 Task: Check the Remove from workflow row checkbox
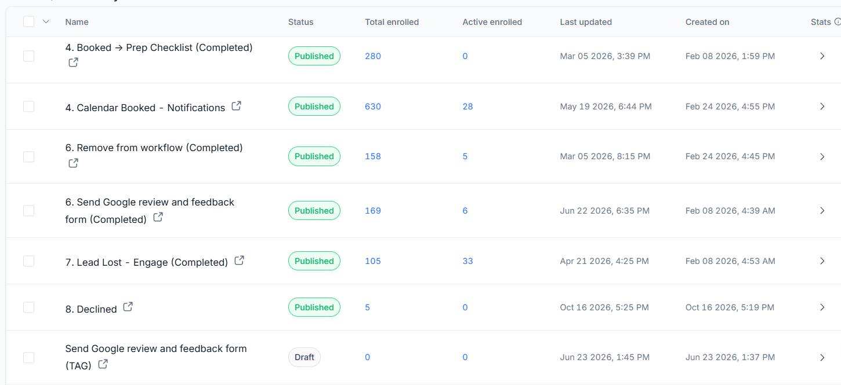28,156
